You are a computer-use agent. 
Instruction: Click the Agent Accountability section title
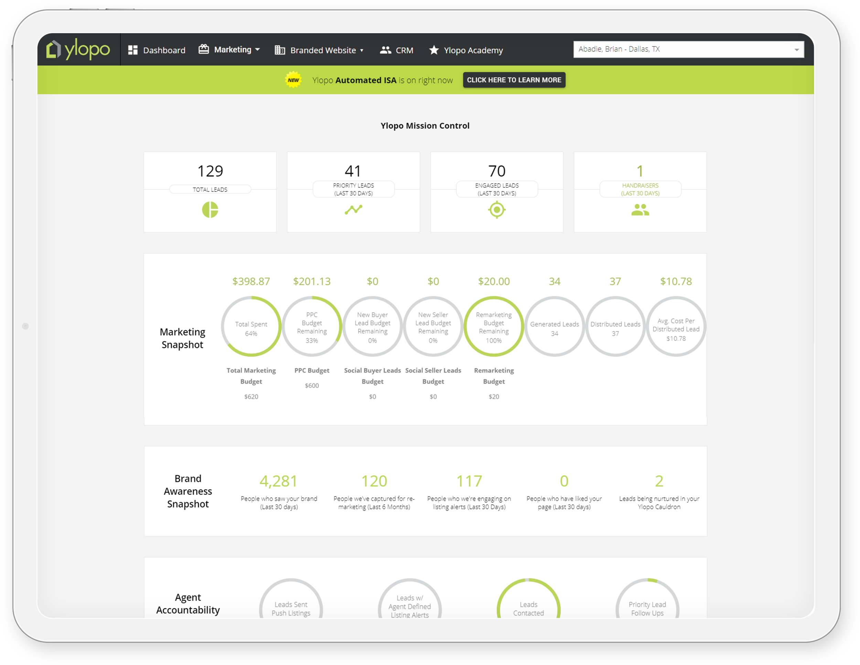[x=188, y=603]
